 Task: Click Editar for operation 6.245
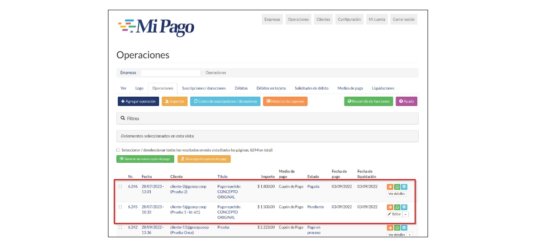394,214
